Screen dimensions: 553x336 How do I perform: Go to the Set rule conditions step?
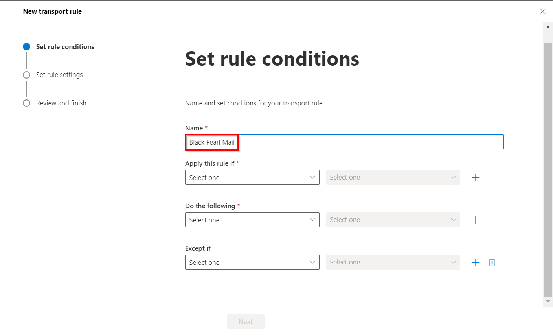[x=65, y=47]
